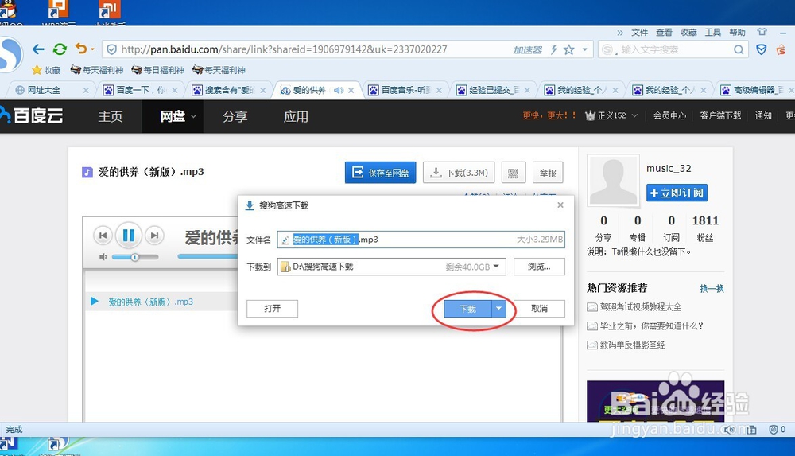The height and width of the screenshot is (456, 795).
Task: Open 驾照考试视频教程大全 recommendation
Action: click(x=641, y=306)
